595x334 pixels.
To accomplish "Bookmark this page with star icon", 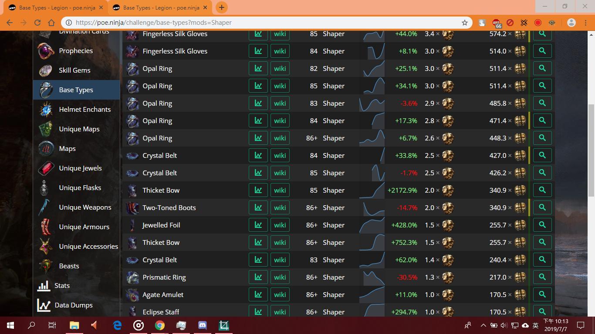I will click(465, 23).
